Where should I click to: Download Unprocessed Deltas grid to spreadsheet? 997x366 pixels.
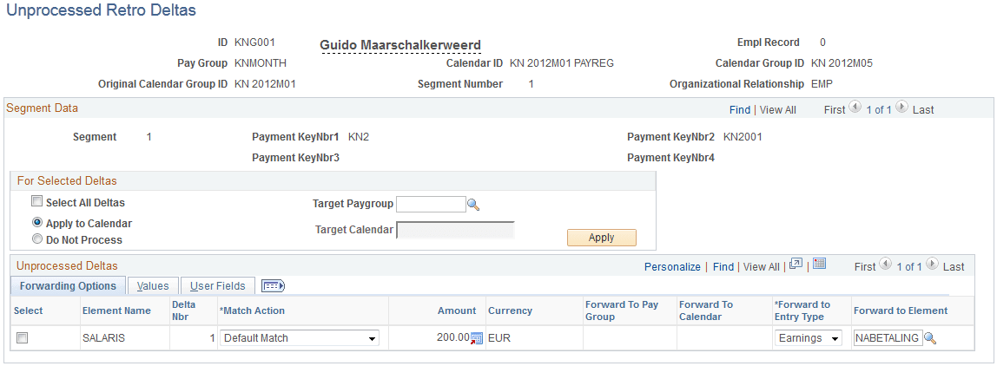[x=819, y=265]
